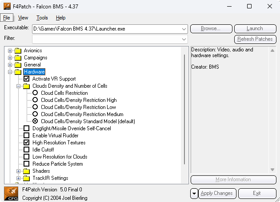Enable Virtual Rudder checkbox
Viewport: 280px width, 202px height.
tap(27, 136)
